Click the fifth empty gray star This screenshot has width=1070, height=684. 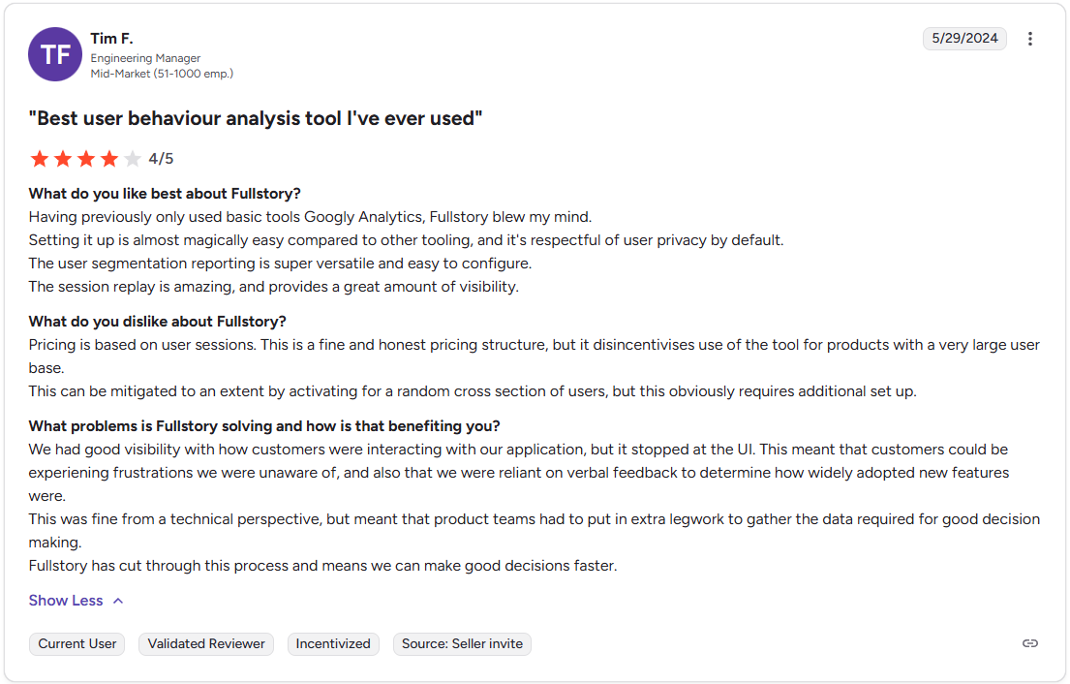tap(133, 159)
